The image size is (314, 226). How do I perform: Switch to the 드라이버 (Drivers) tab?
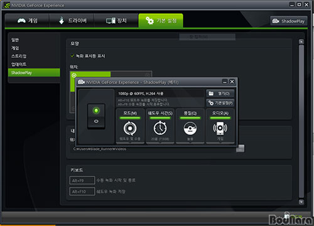point(72,21)
